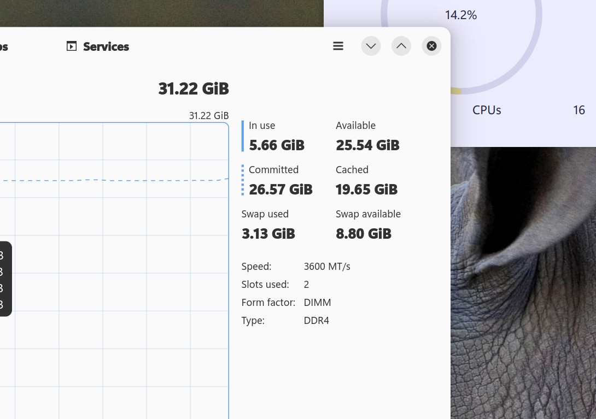Click the 14.2% CPU usage gauge
Viewport: 596px width, 419px height.
[x=461, y=15]
